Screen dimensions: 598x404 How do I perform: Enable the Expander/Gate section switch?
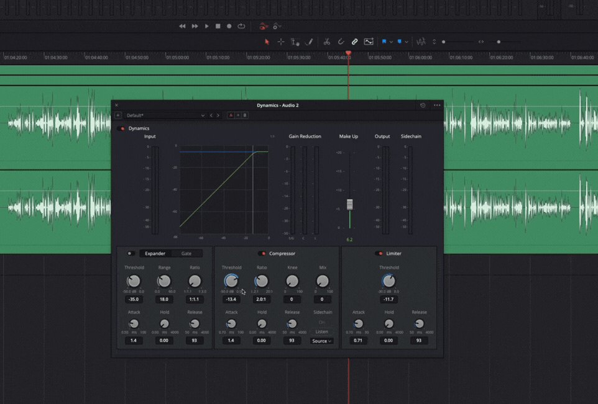coord(130,253)
